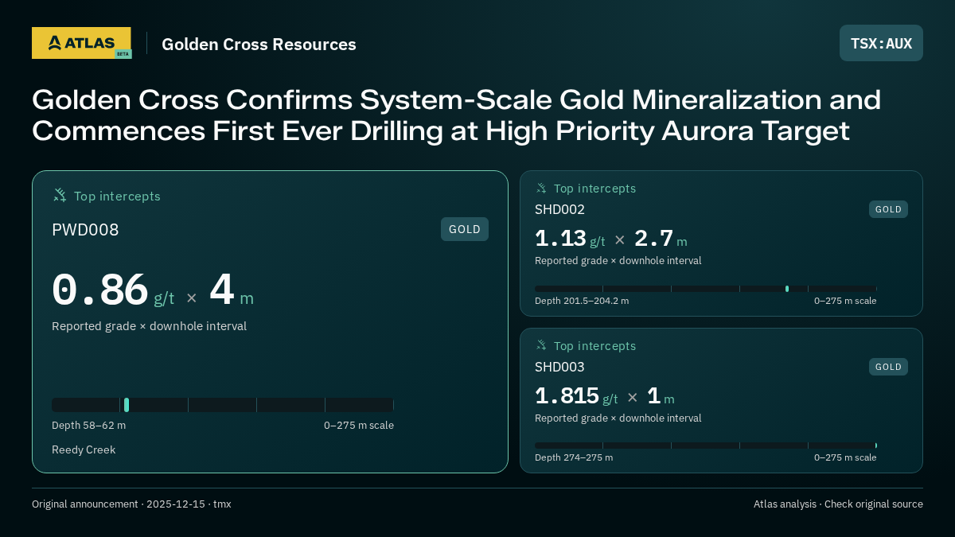
Task: Click the SHD002 hole ID
Action: coord(559,209)
